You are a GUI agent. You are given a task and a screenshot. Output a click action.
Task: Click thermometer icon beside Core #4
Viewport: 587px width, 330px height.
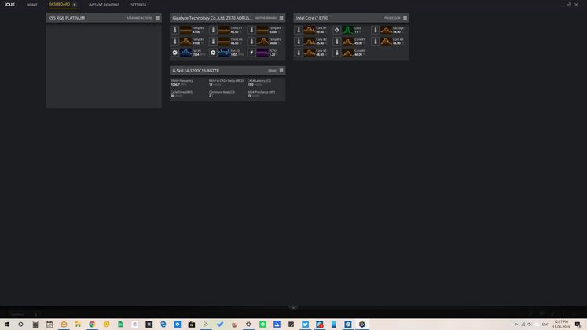pos(376,41)
